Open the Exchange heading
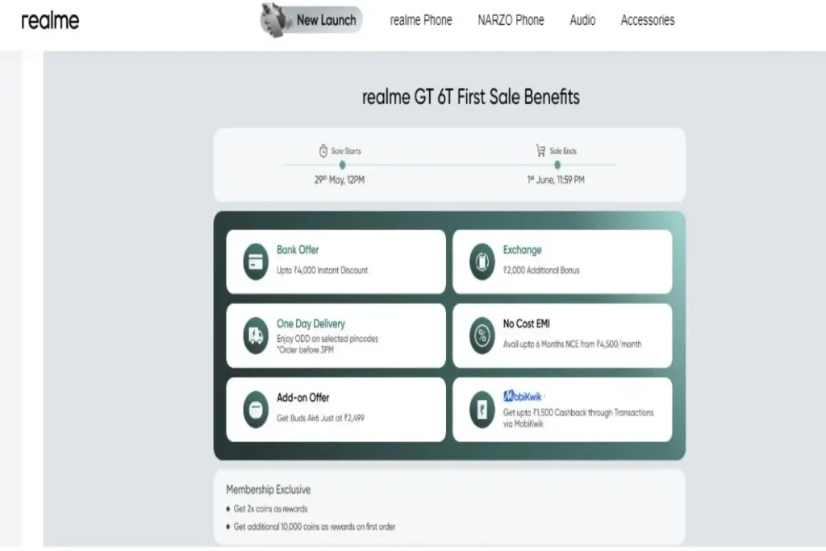This screenshot has width=826, height=551. 522,250
